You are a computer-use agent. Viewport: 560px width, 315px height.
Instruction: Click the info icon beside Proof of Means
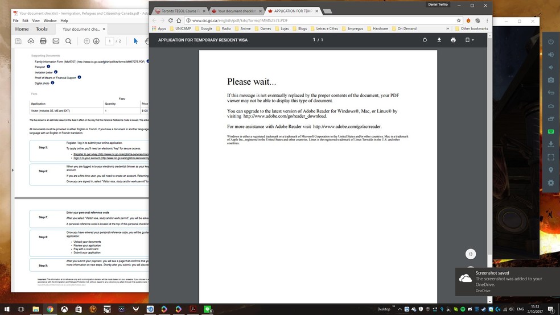click(x=79, y=77)
